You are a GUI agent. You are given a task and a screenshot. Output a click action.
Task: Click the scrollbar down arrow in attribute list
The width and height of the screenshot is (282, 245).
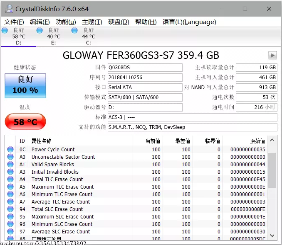pyautogui.click(x=272, y=235)
